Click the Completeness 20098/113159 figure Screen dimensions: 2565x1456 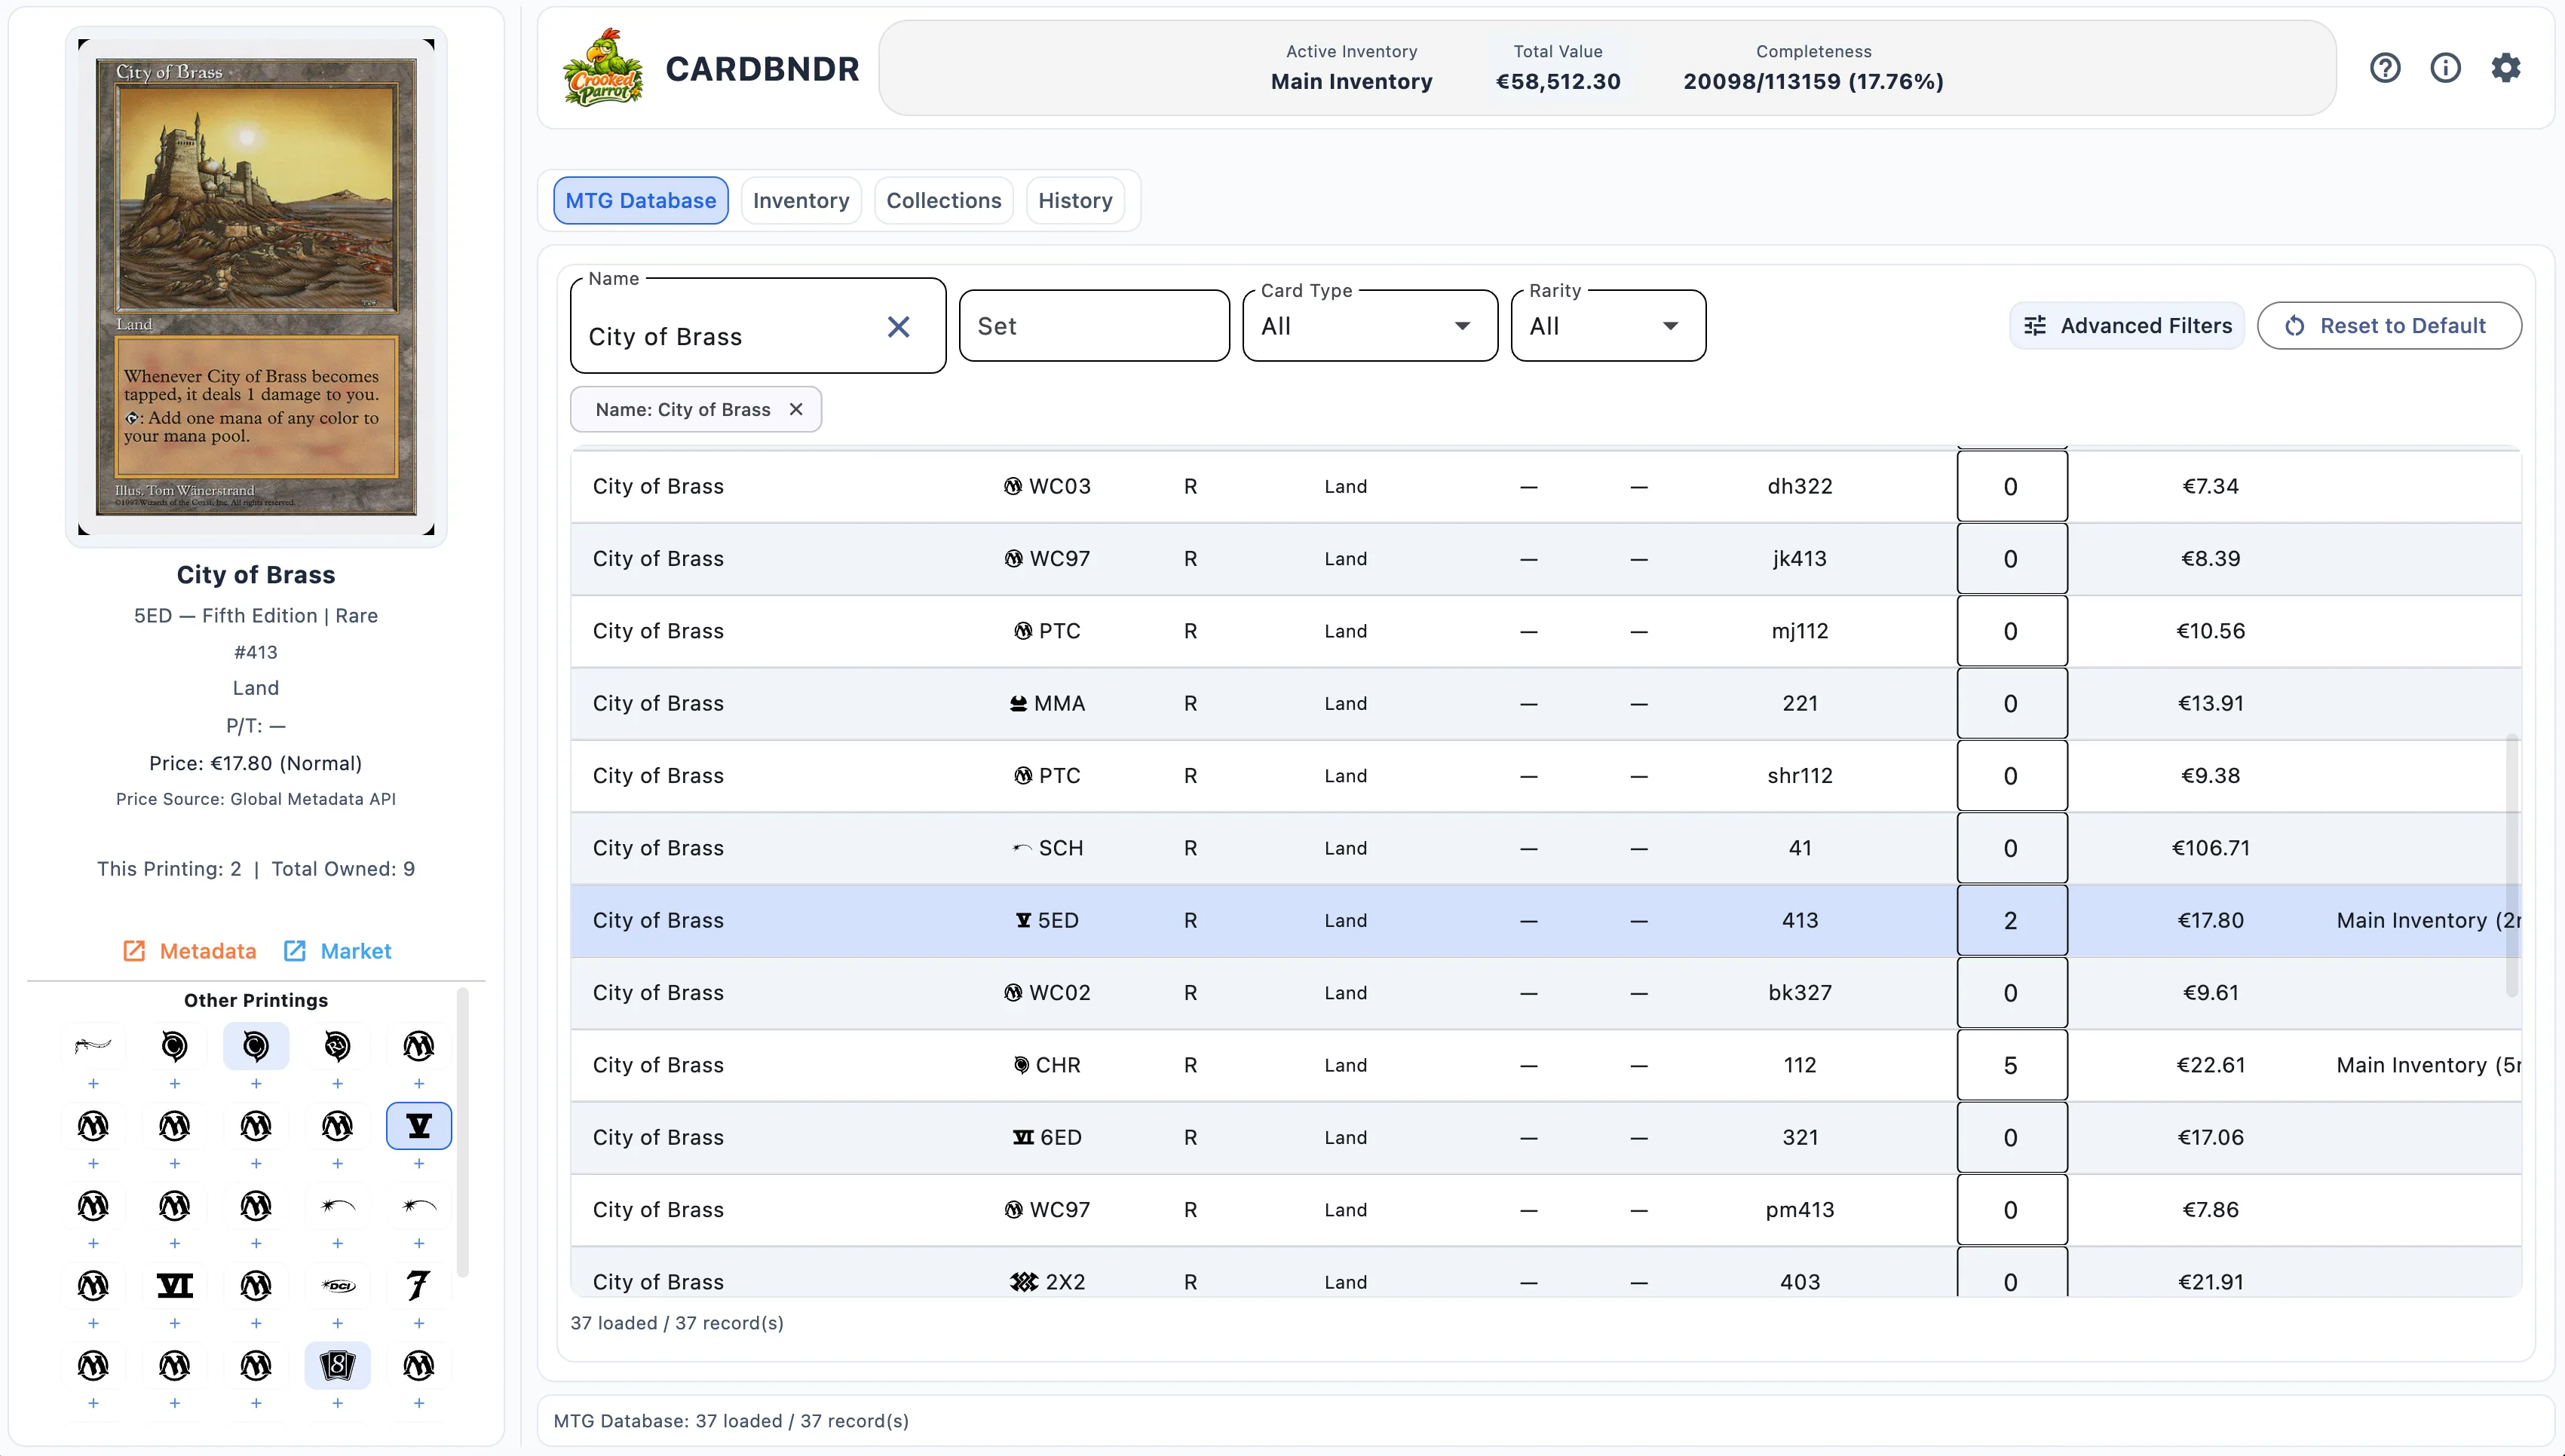tap(1813, 81)
